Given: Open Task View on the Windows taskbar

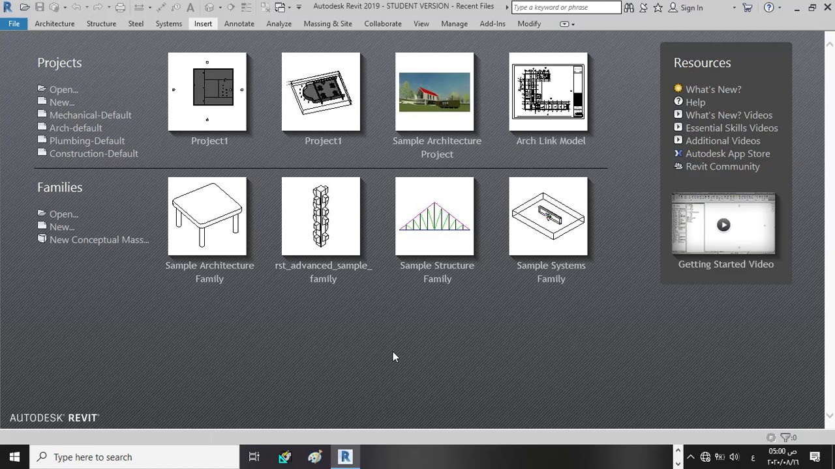Looking at the screenshot, I should coord(254,457).
